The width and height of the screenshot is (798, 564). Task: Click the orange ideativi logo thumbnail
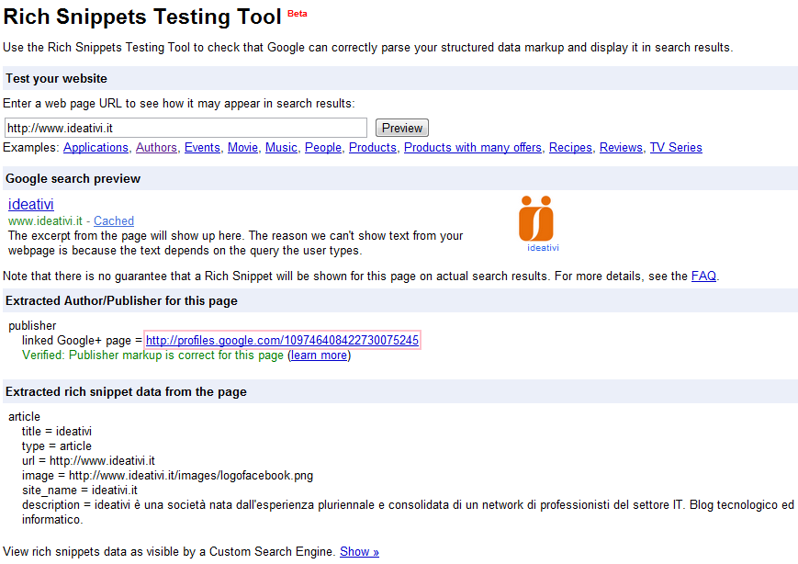[x=536, y=219]
